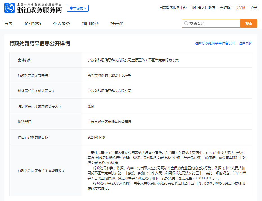The height and width of the screenshot is (201, 262).
Task: Click the 浙江政务服务网 site title
Action: point(39,10)
